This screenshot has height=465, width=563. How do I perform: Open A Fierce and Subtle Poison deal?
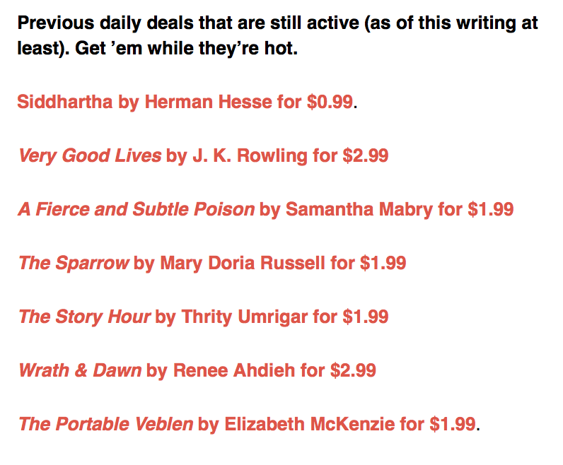266,209
